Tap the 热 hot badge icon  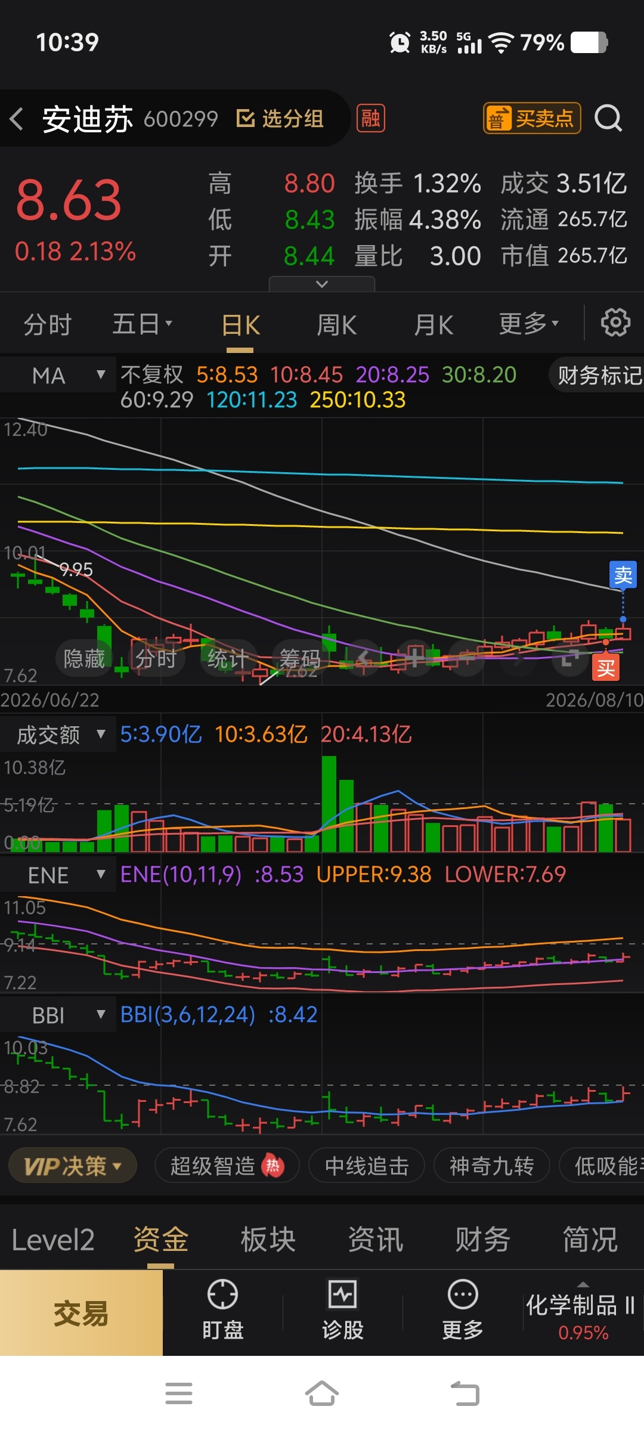point(273,1166)
